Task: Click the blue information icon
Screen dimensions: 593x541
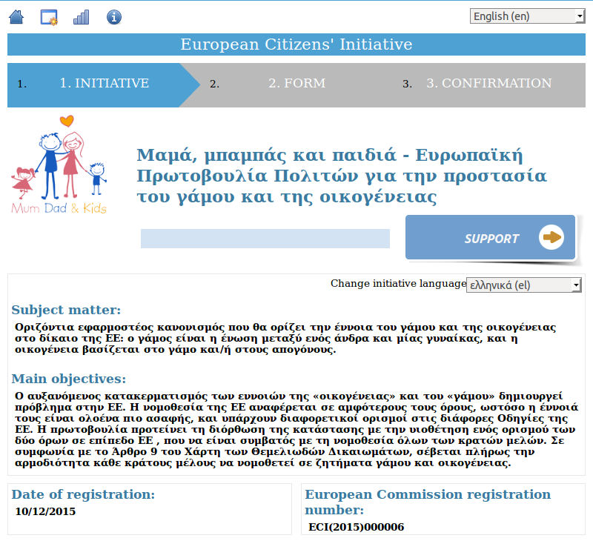Action: coord(114,17)
